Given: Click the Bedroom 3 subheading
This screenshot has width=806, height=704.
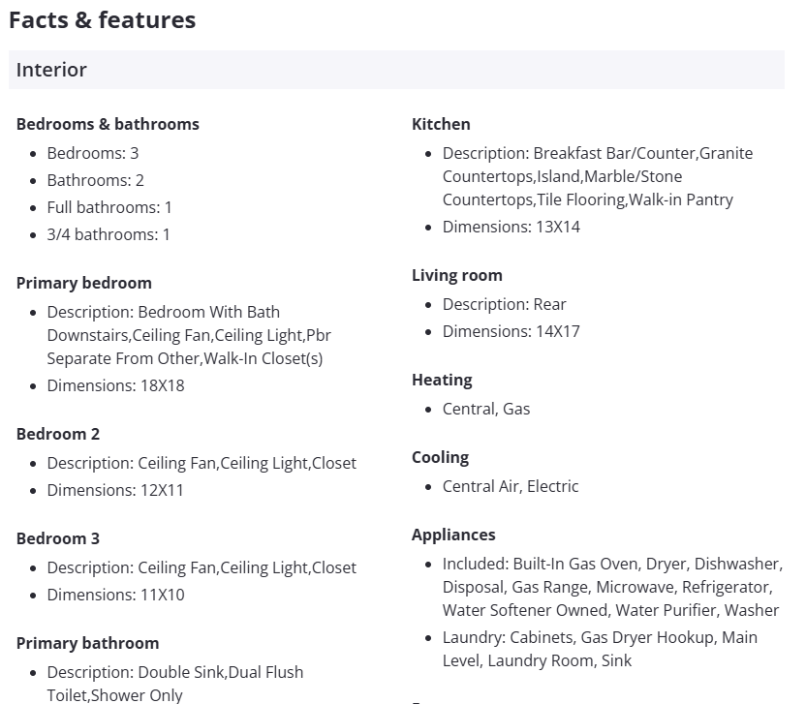Looking at the screenshot, I should 58,538.
